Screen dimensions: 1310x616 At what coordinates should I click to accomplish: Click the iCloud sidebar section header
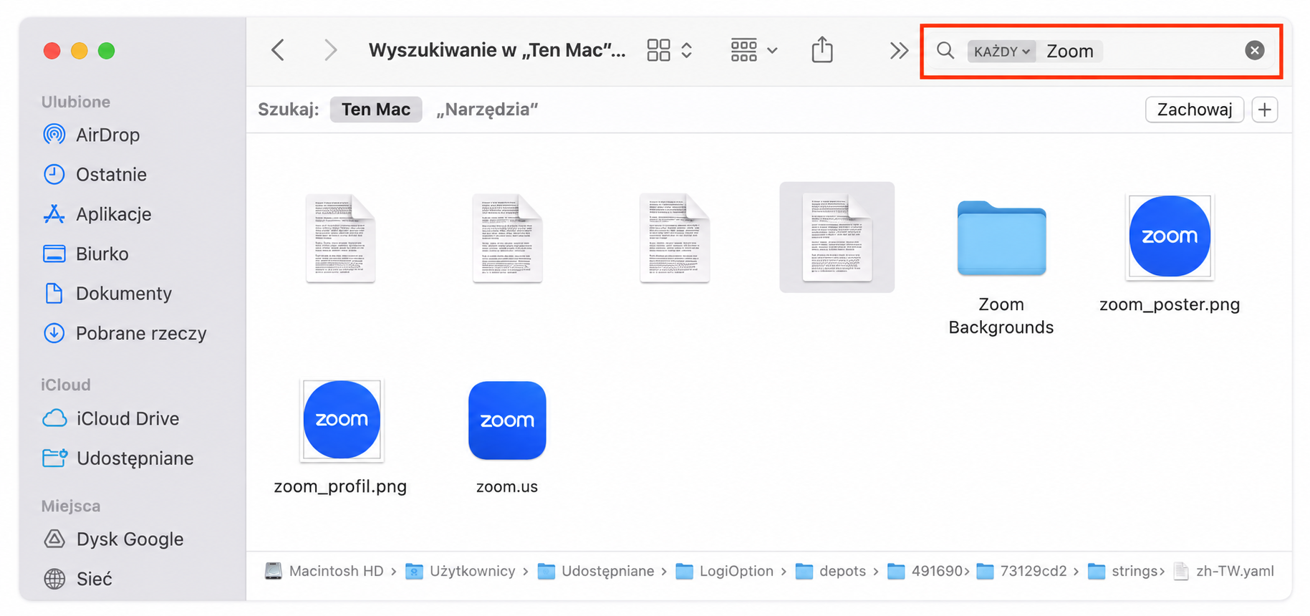click(65, 385)
